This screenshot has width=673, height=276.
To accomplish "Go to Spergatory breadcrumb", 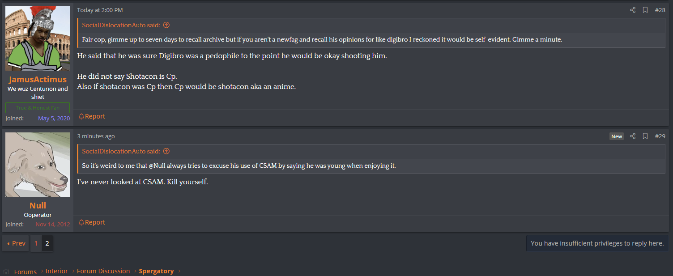I will [x=156, y=271].
